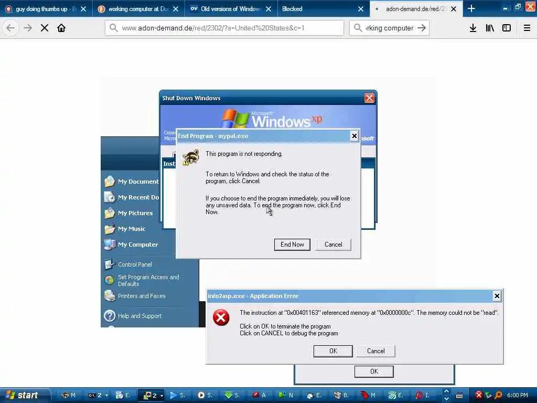Close the 'Old versions of Windows' tab
Viewport: 537px width, 403px height.
pos(268,9)
